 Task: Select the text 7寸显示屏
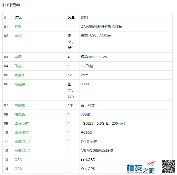click(x=89, y=142)
